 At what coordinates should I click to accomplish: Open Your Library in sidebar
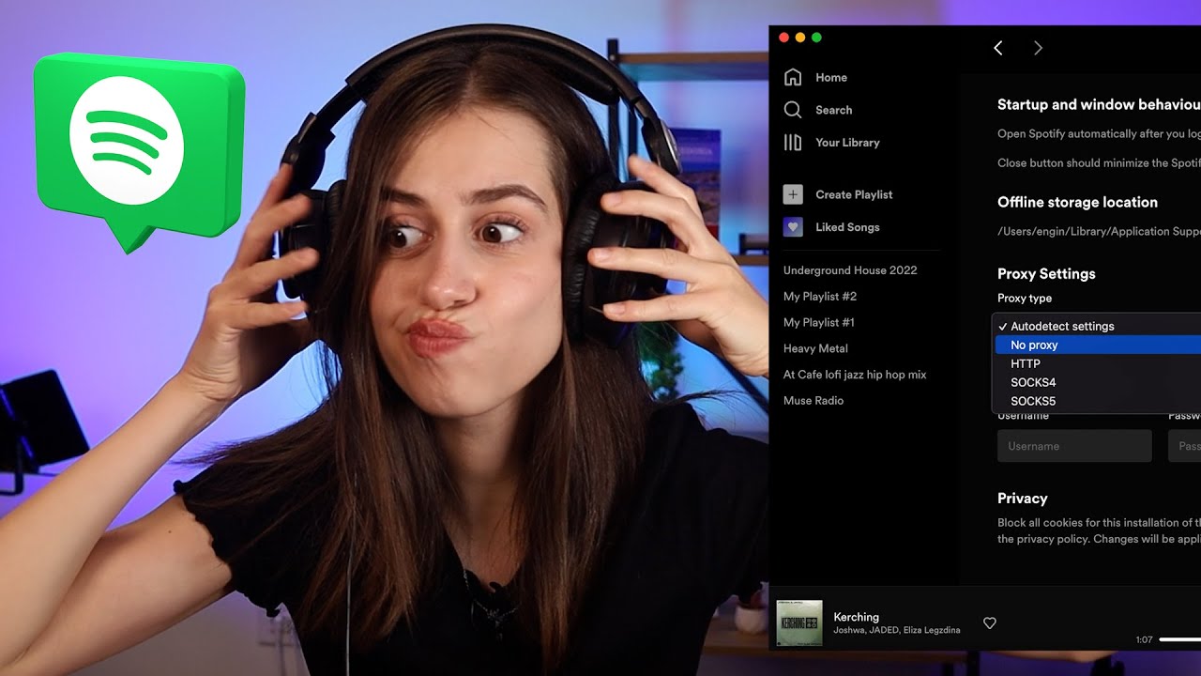coord(831,143)
